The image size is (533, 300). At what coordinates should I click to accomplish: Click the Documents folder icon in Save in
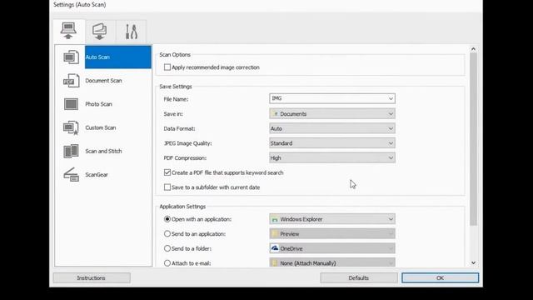point(276,114)
